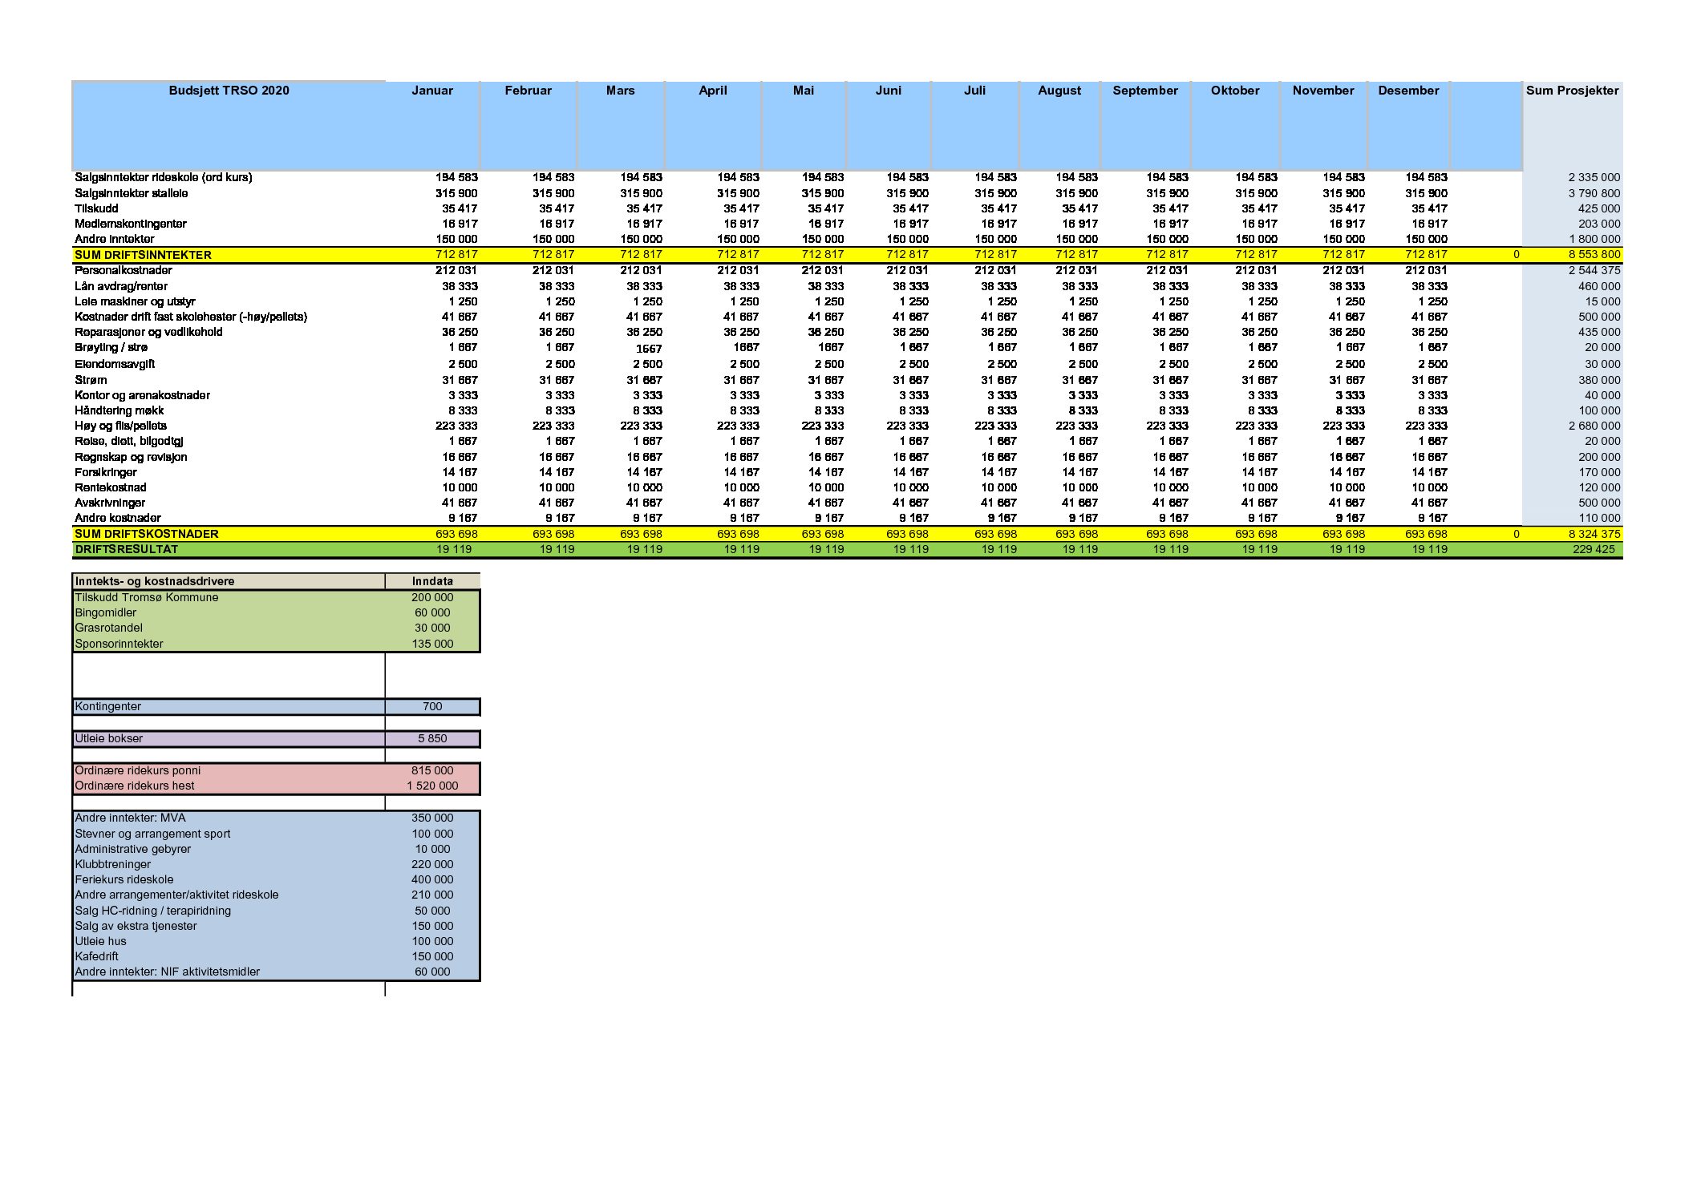Click the Inntekts- og kostnadsdrivere header

(155, 581)
